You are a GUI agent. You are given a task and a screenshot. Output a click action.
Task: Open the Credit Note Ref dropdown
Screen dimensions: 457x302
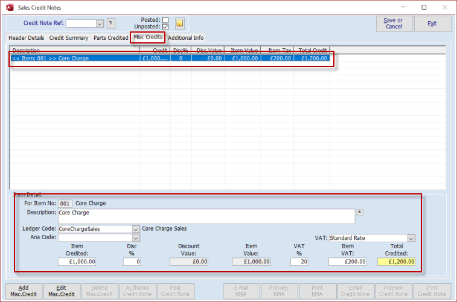[x=100, y=24]
